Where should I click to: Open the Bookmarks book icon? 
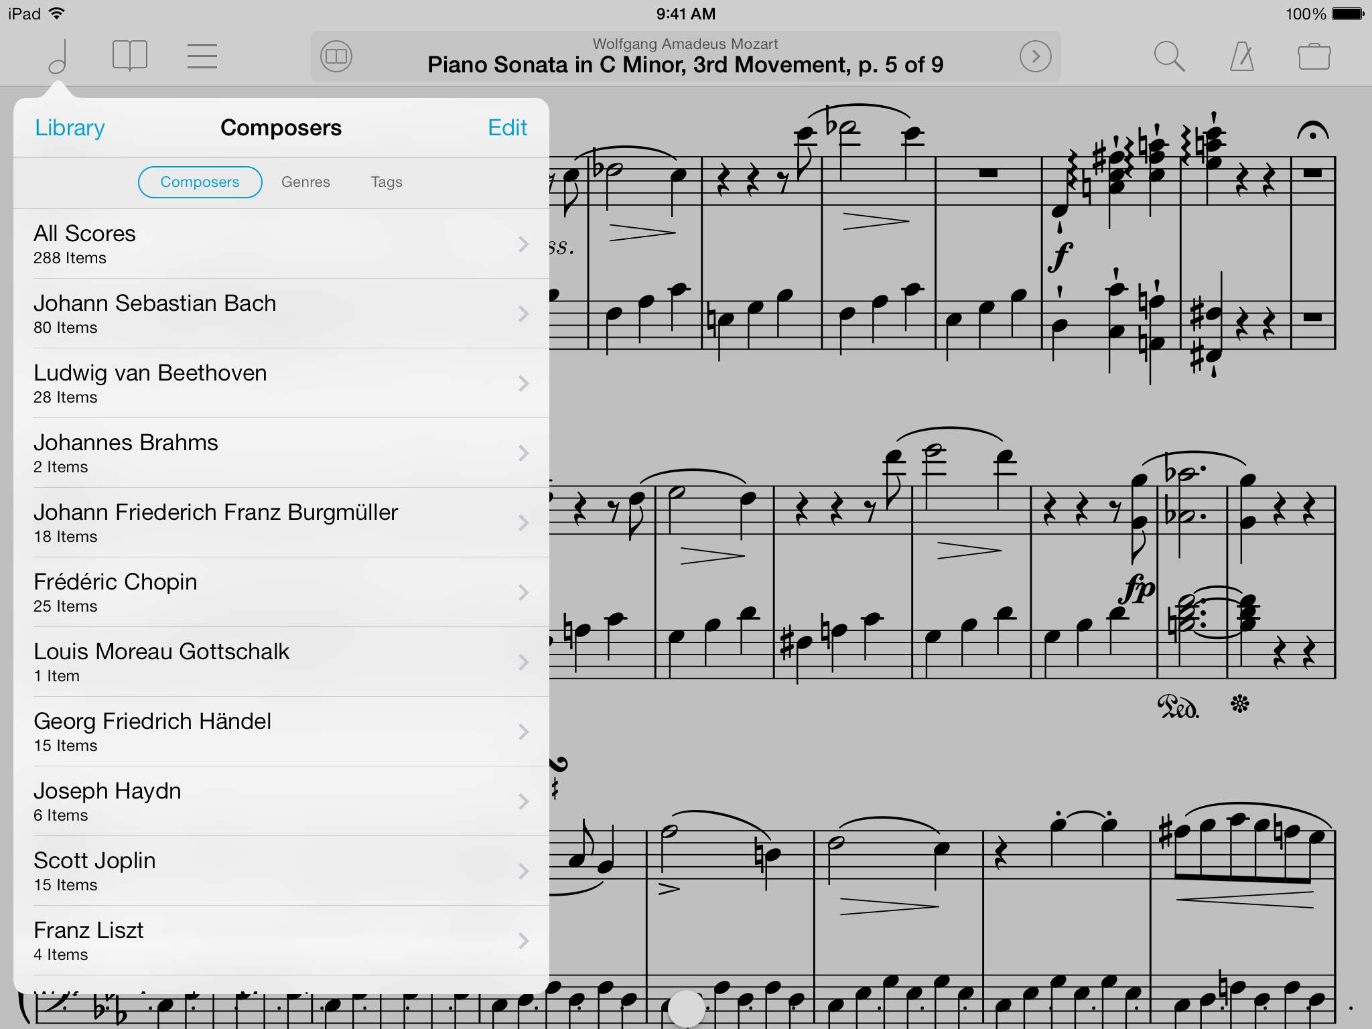130,56
